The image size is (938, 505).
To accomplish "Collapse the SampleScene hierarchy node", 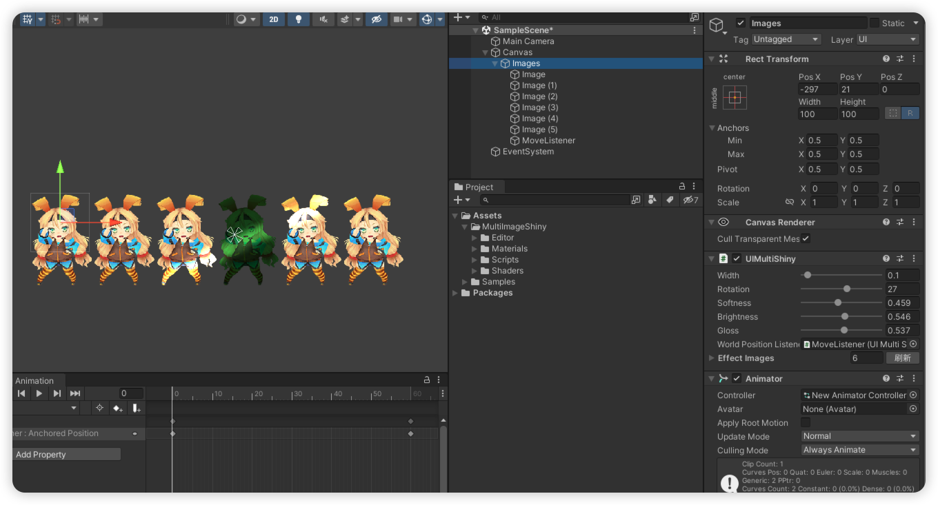I will (x=476, y=30).
